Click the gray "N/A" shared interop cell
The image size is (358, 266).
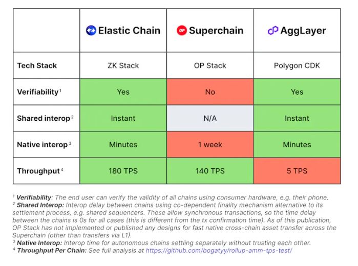click(x=210, y=118)
